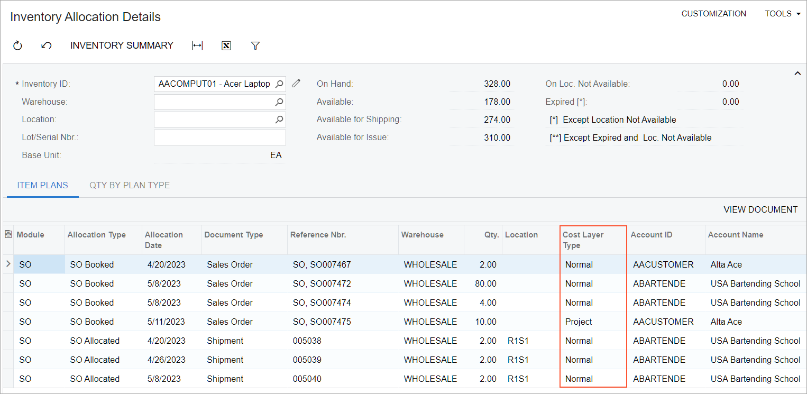
Task: Click the 'Project' cost layer type cell
Action: 593,322
